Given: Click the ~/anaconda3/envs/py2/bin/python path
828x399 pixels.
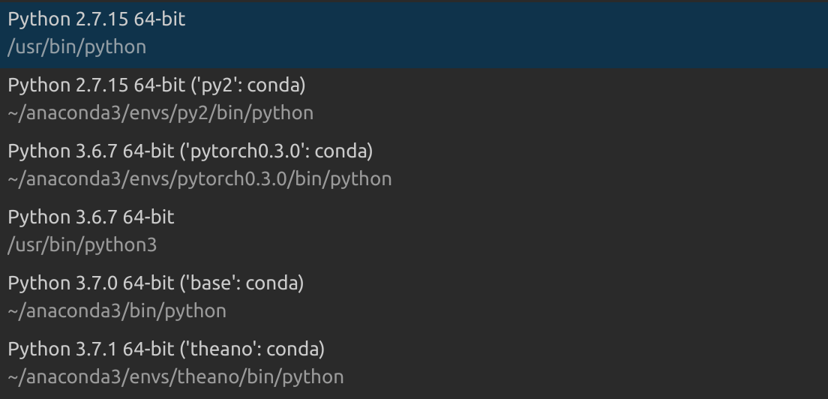Looking at the screenshot, I should [x=160, y=113].
